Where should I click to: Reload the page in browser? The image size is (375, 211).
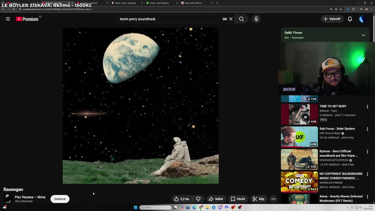13,9
